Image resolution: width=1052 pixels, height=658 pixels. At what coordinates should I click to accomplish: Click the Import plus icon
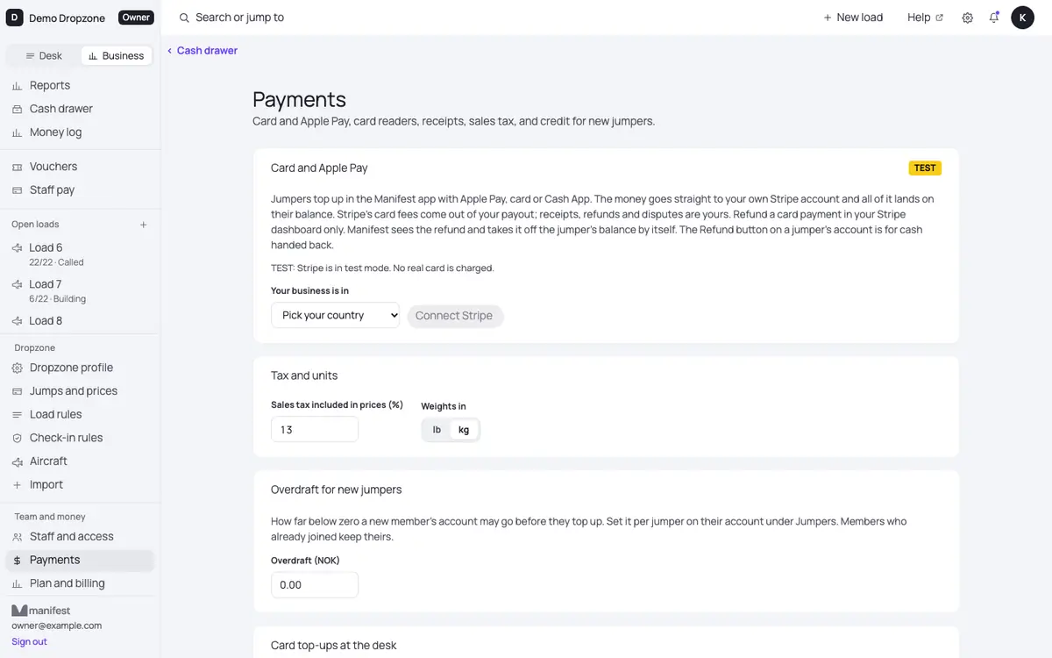tap(17, 485)
